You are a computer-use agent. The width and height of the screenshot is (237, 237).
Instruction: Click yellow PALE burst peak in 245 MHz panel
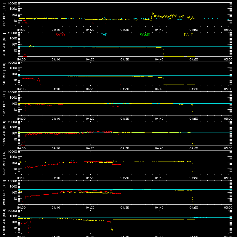(153, 13)
